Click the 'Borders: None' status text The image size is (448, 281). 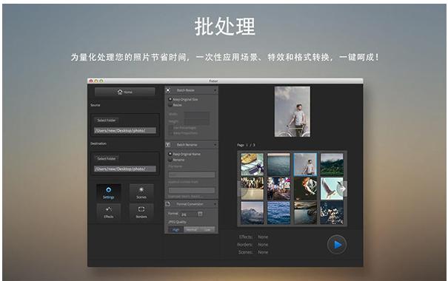tap(253, 245)
